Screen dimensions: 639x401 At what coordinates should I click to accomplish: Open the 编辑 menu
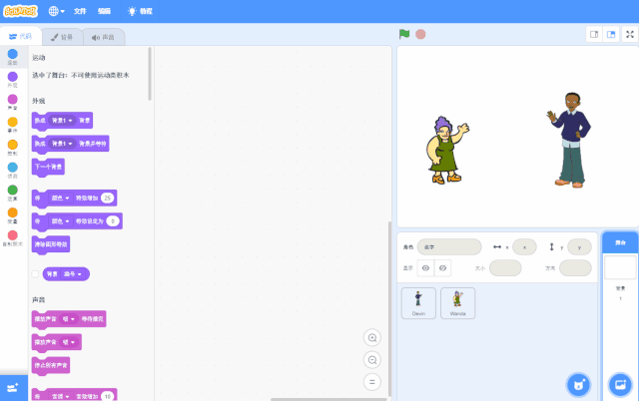[104, 11]
